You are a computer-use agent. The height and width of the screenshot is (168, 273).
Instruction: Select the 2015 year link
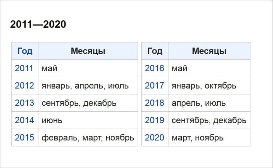coord(24,137)
